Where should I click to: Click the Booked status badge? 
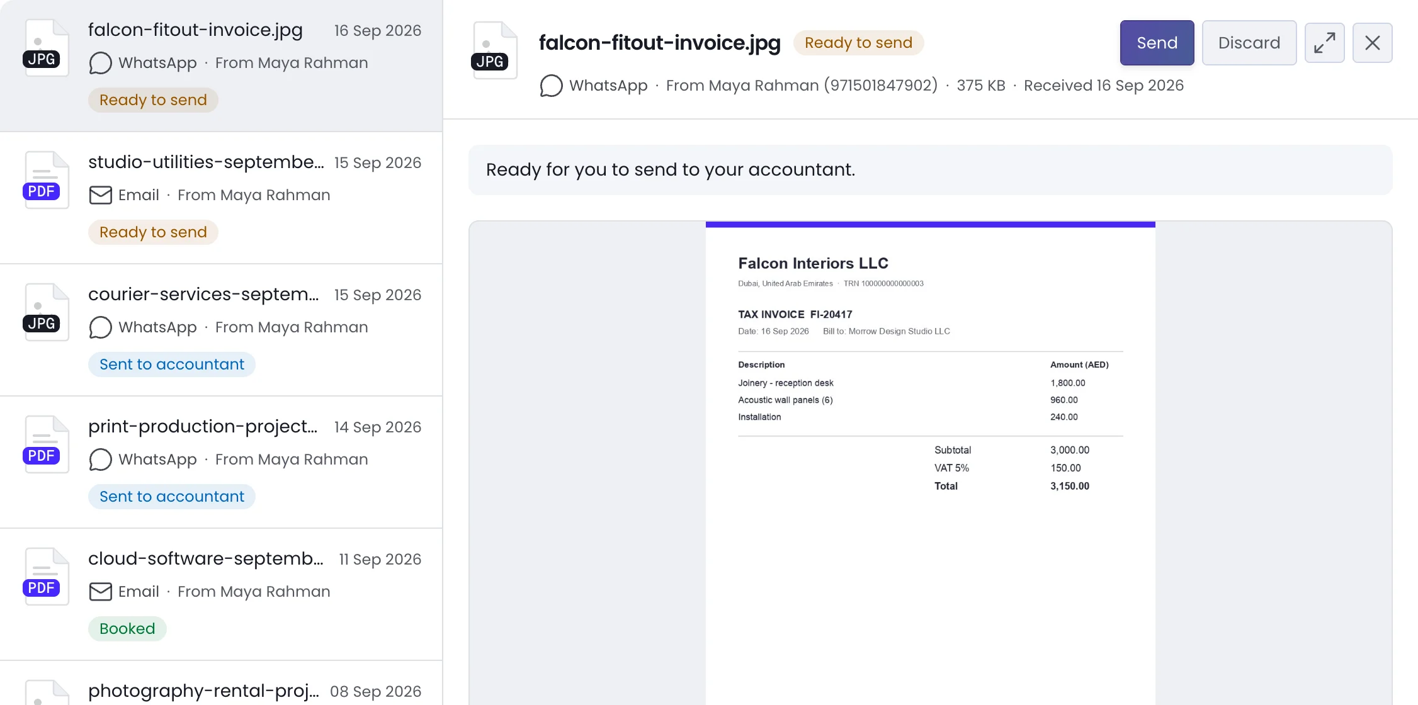pyautogui.click(x=127, y=629)
